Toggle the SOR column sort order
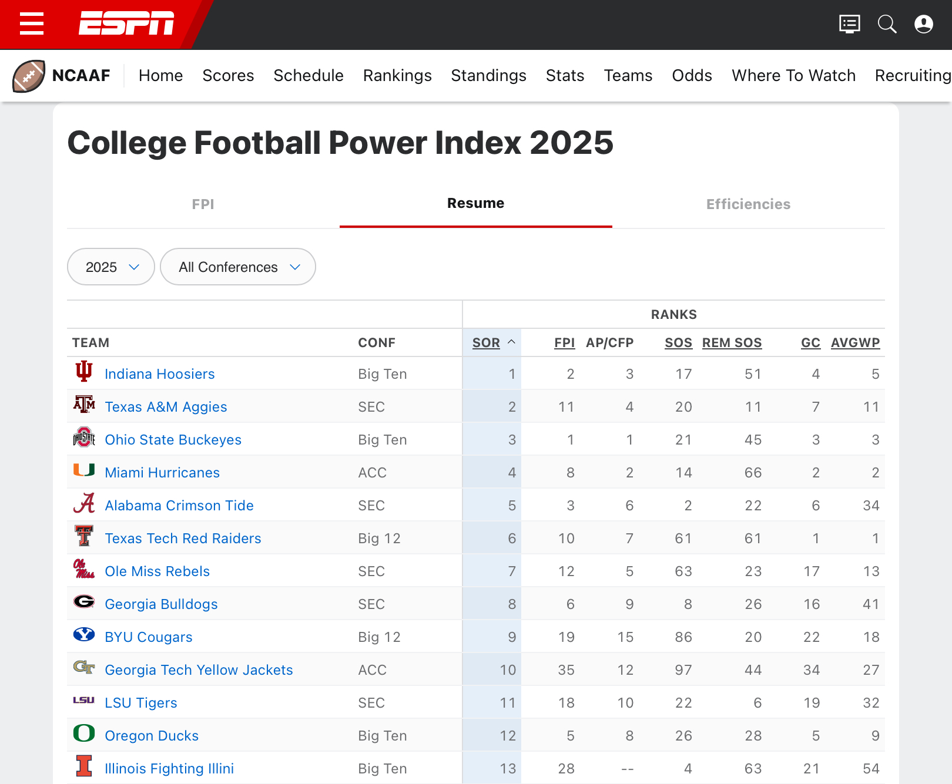The height and width of the screenshot is (784, 952). (x=487, y=343)
